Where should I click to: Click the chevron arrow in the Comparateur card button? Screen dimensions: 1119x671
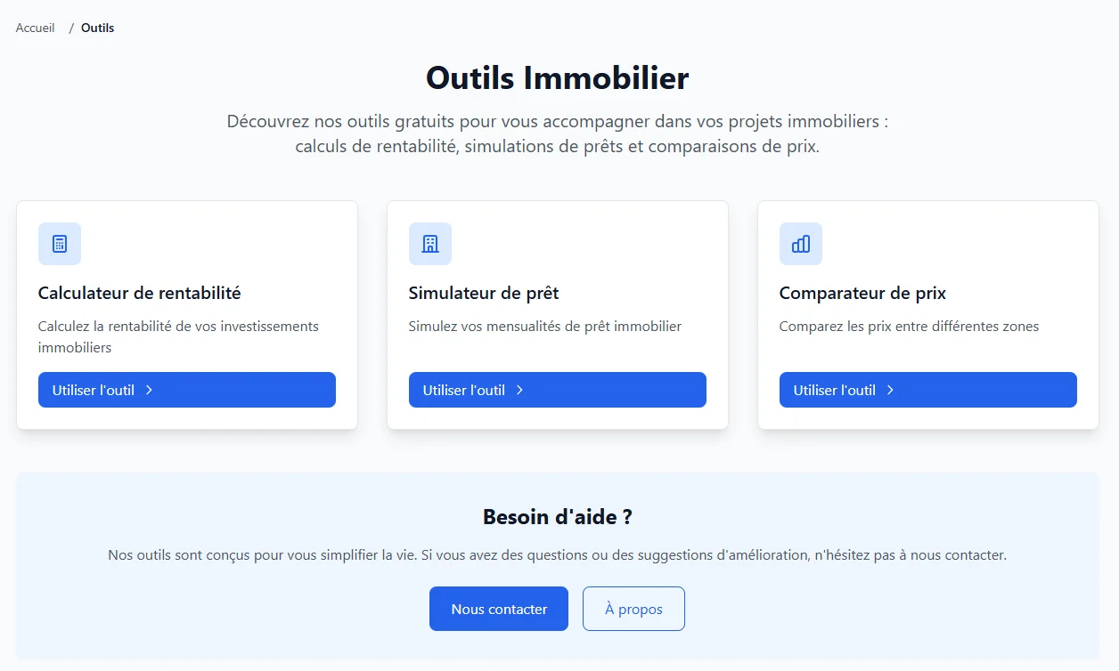[891, 390]
